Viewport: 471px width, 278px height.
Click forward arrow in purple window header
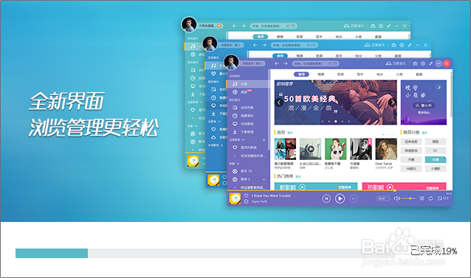click(286, 63)
